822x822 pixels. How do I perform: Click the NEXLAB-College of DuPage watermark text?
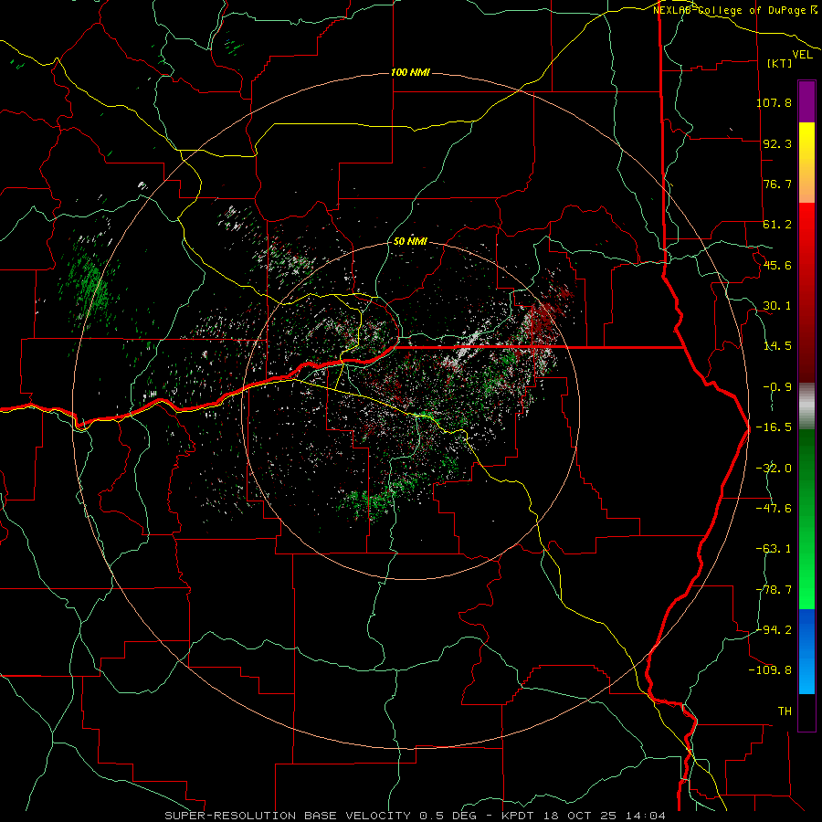tap(734, 10)
